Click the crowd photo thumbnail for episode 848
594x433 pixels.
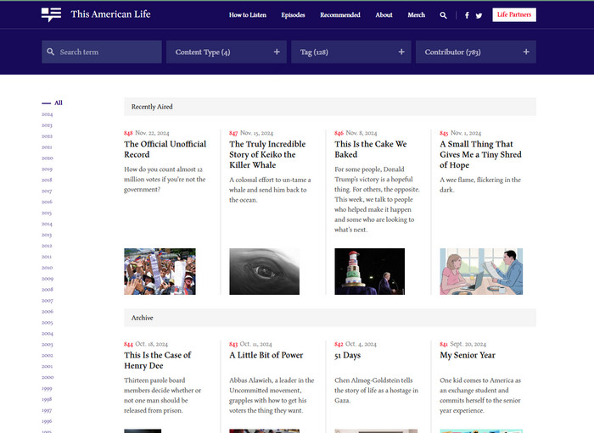(160, 271)
